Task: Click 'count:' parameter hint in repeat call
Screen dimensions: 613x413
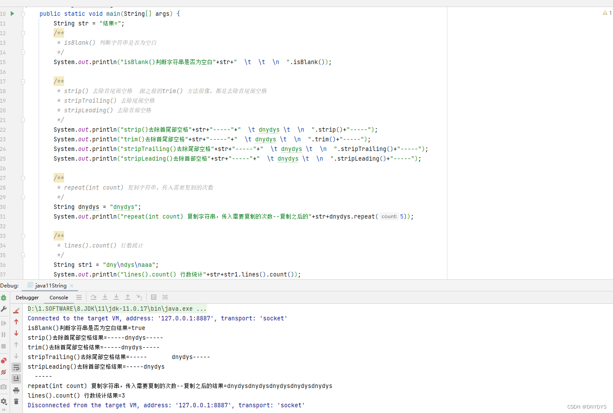Action: coord(389,216)
